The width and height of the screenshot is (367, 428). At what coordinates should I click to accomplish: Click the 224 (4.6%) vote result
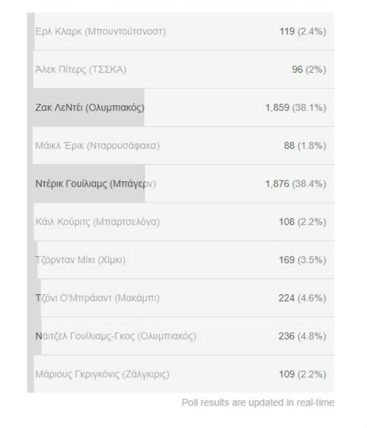302,298
